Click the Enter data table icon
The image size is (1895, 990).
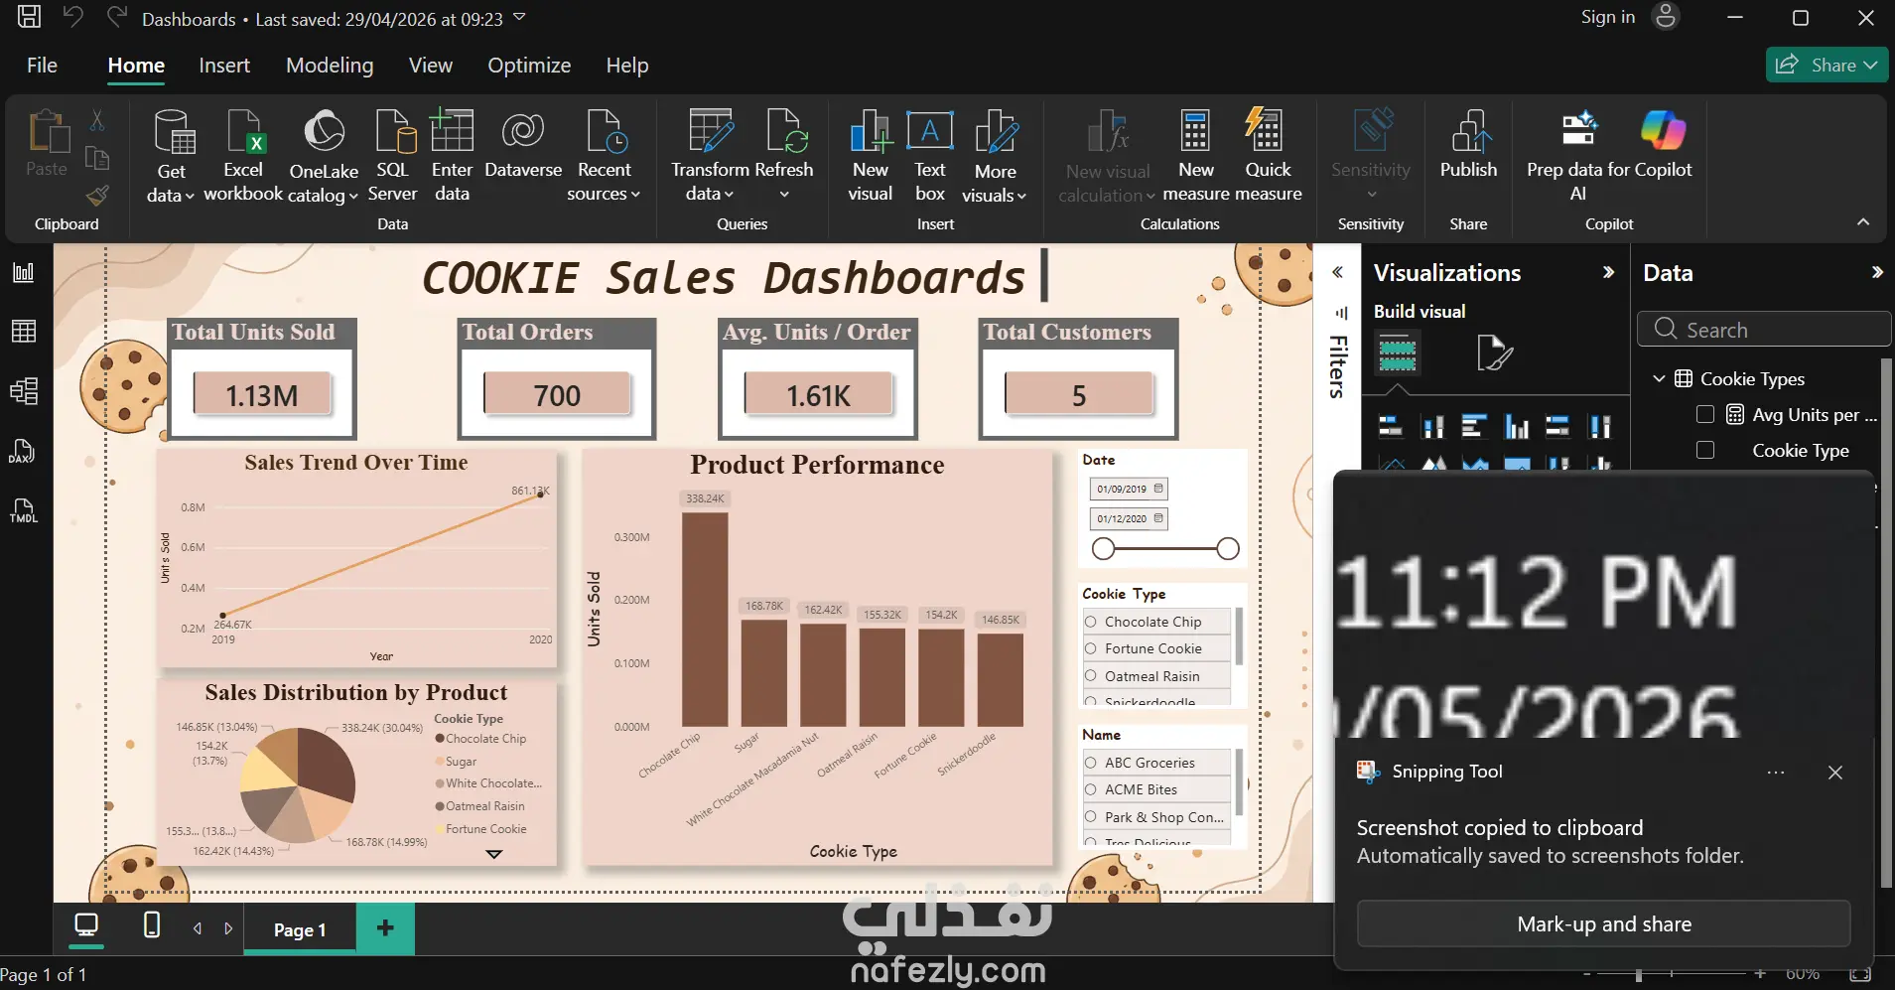(452, 131)
